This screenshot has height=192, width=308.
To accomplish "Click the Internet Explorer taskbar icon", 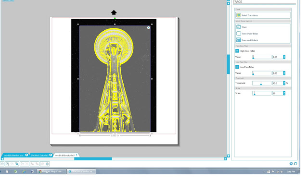I will pos(24,171).
